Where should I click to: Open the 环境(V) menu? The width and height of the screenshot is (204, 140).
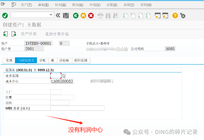click(x=95, y=5)
